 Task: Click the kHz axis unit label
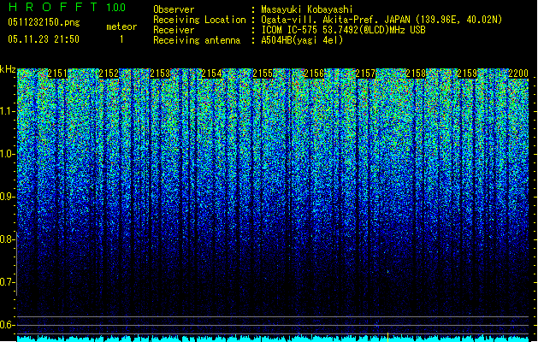pyautogui.click(x=8, y=69)
